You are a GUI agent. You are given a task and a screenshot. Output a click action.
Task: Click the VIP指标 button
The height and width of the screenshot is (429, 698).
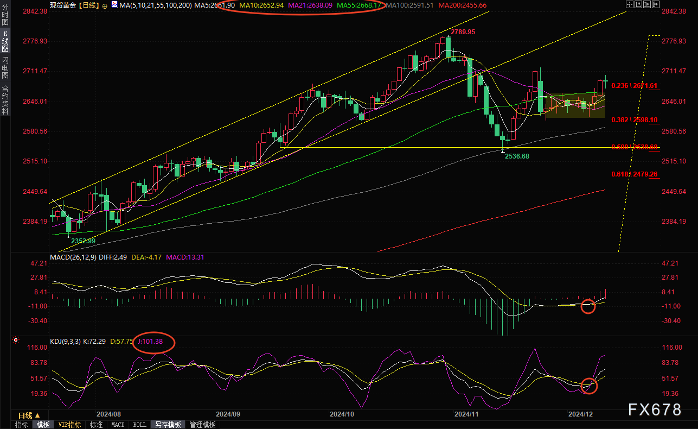tap(69, 425)
